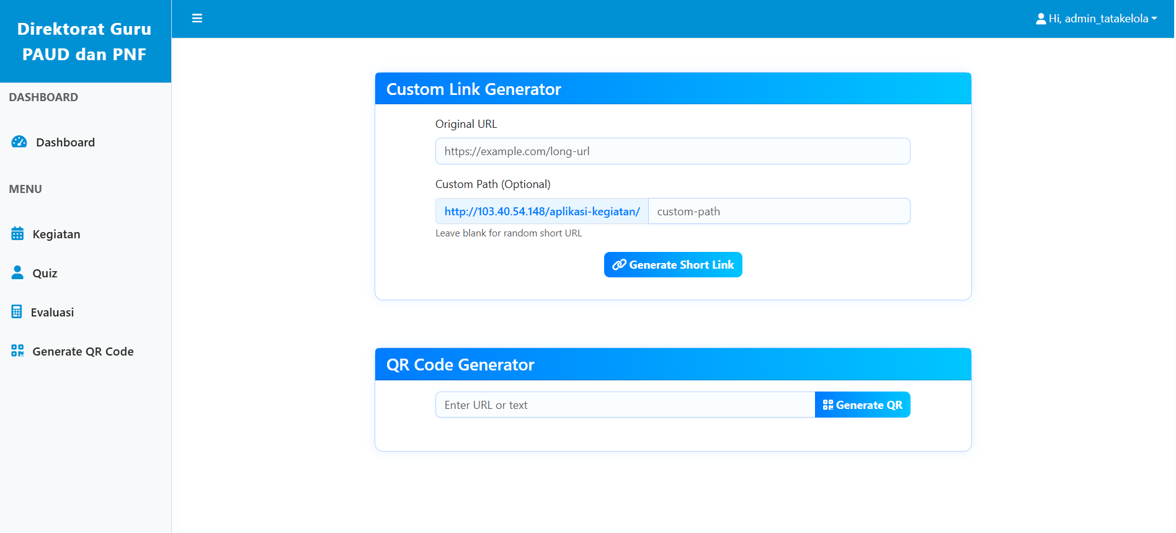Select the calculator icon next to Evaluasi
Image resolution: width=1176 pixels, height=533 pixels.
[17, 311]
